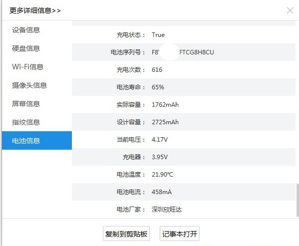Click the 电池寿命 65% row

pyautogui.click(x=184, y=87)
